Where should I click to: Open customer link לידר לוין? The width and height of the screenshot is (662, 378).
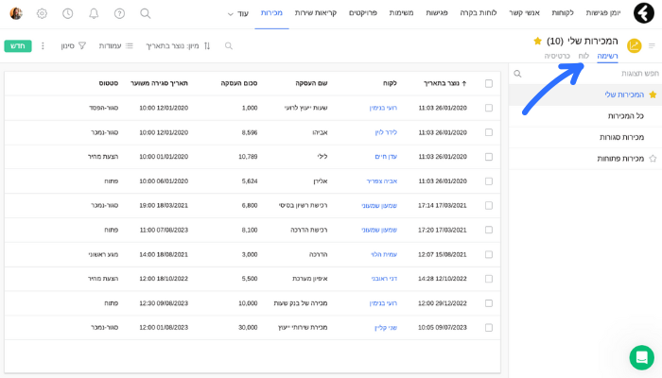(386, 132)
